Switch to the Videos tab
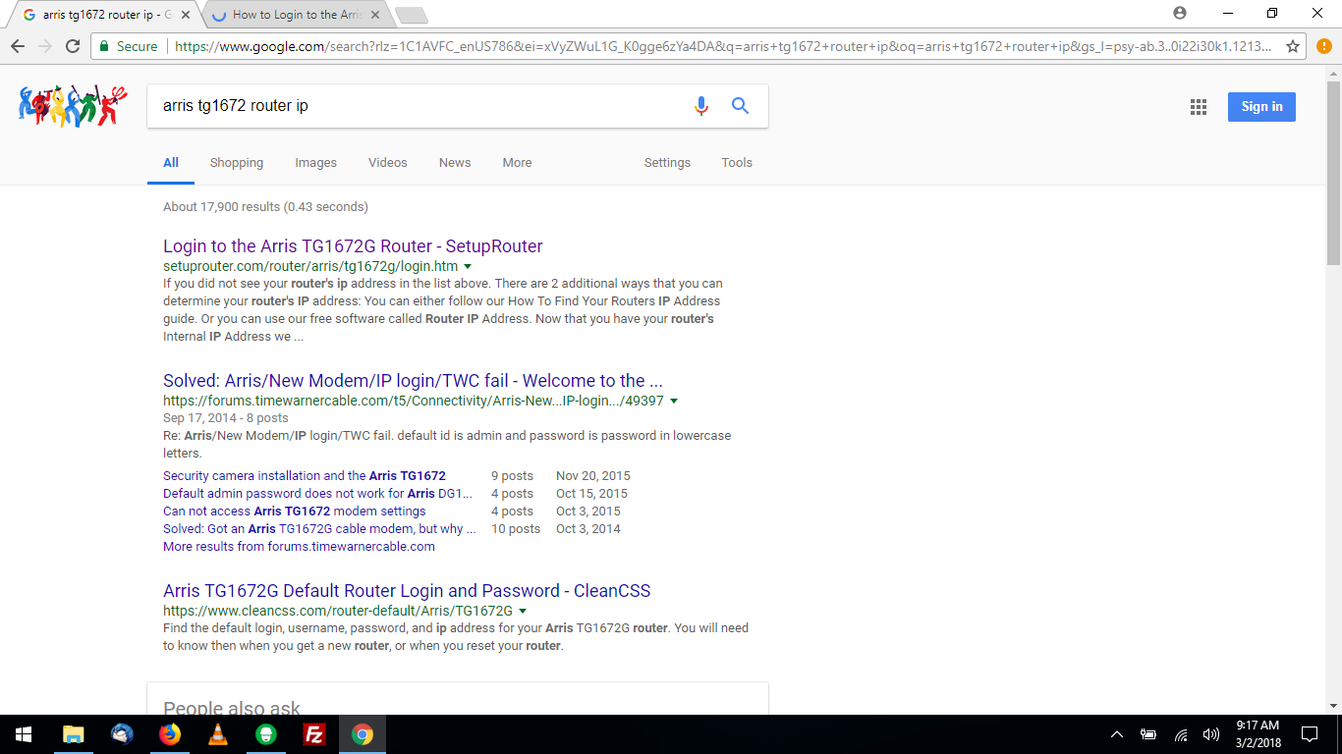The height and width of the screenshot is (754, 1342). click(388, 163)
